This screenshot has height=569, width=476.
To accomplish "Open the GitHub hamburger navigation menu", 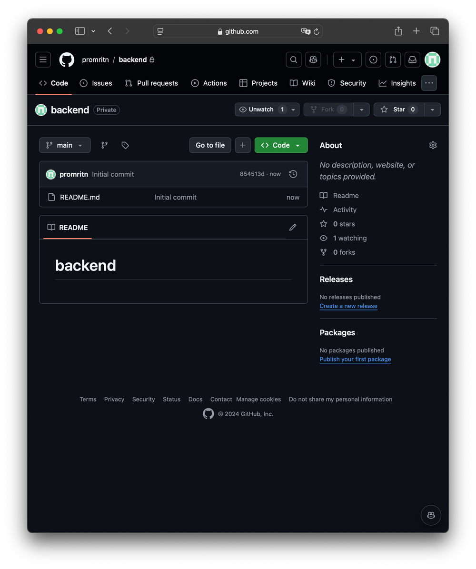I will [43, 60].
